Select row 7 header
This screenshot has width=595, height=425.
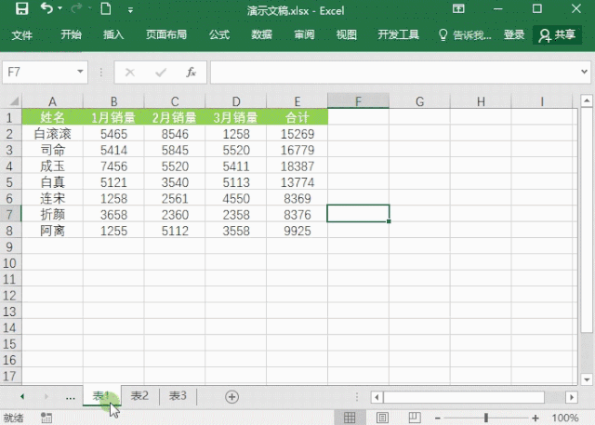[10, 215]
